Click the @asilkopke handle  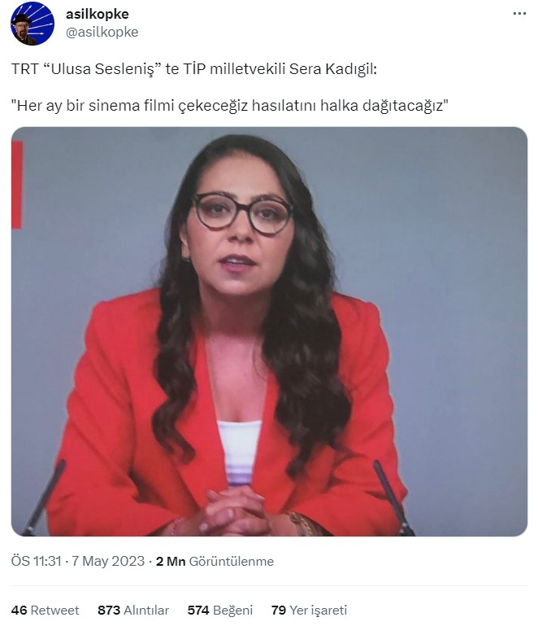(x=102, y=32)
